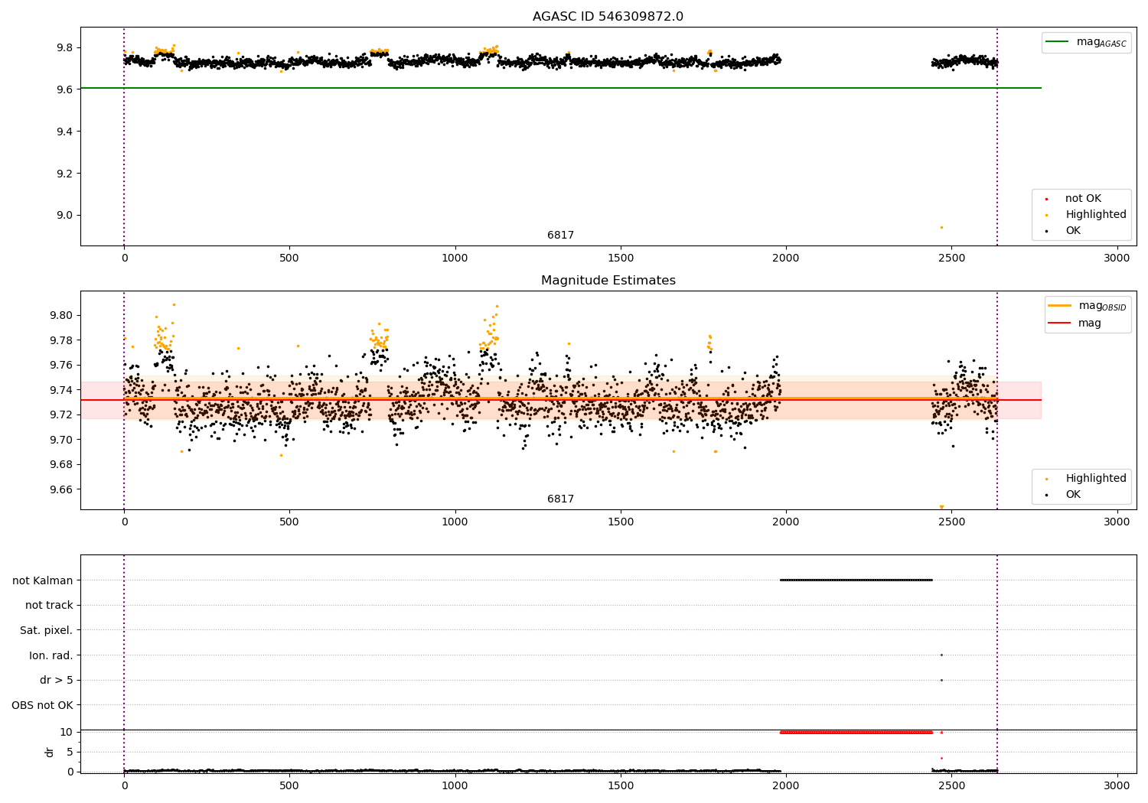The height and width of the screenshot is (803, 1148).
Task: Click the "5" tick on the dr axis
Action: tap(70, 752)
